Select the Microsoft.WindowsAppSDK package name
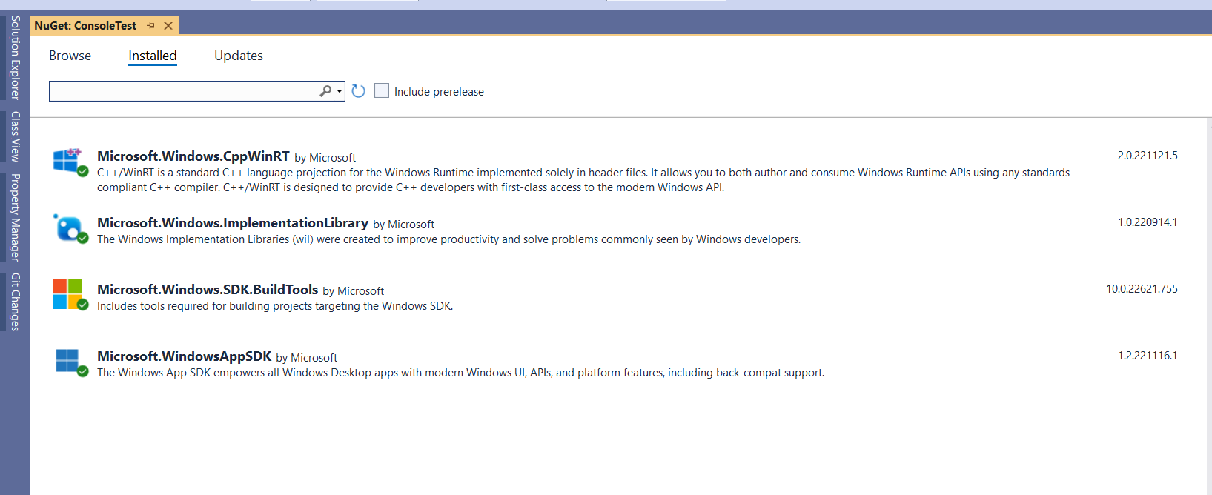The height and width of the screenshot is (495, 1212). 185,356
